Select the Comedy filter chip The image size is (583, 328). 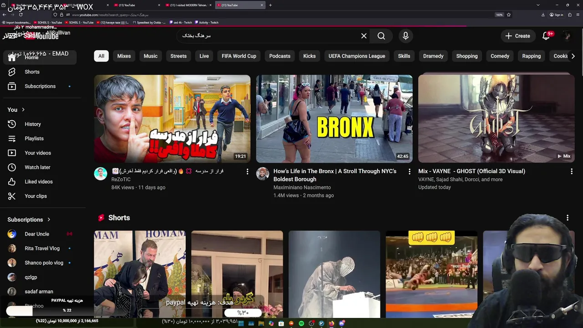pyautogui.click(x=500, y=56)
